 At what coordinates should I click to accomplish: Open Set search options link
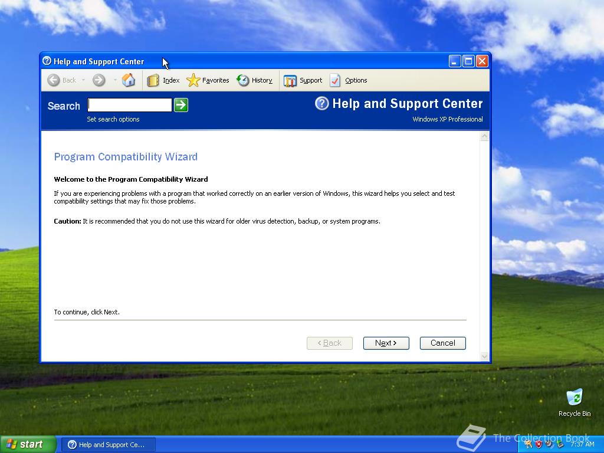click(113, 119)
